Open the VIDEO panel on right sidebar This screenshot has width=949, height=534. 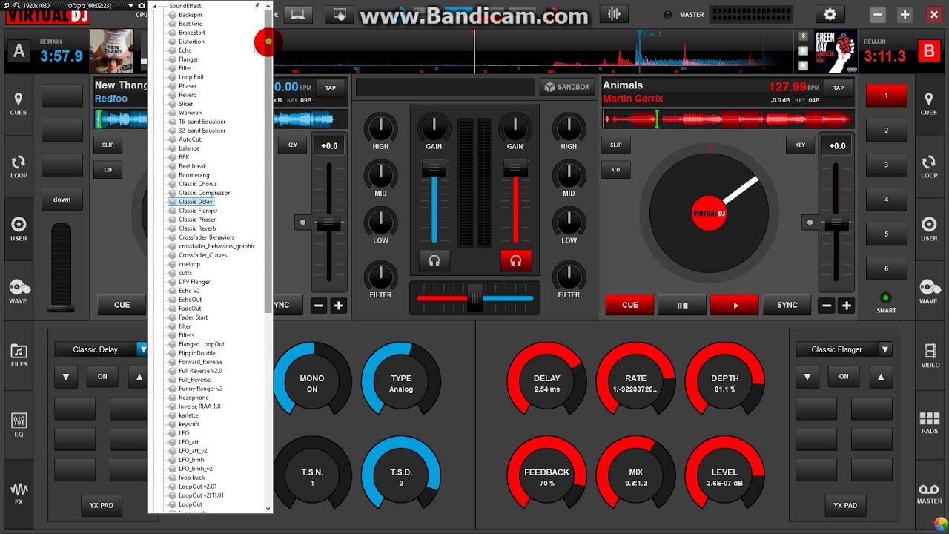click(x=929, y=355)
